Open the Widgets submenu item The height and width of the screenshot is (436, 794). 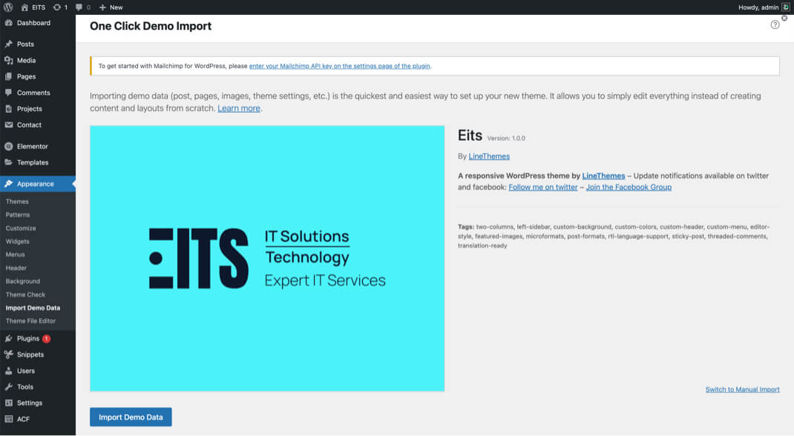tap(18, 241)
